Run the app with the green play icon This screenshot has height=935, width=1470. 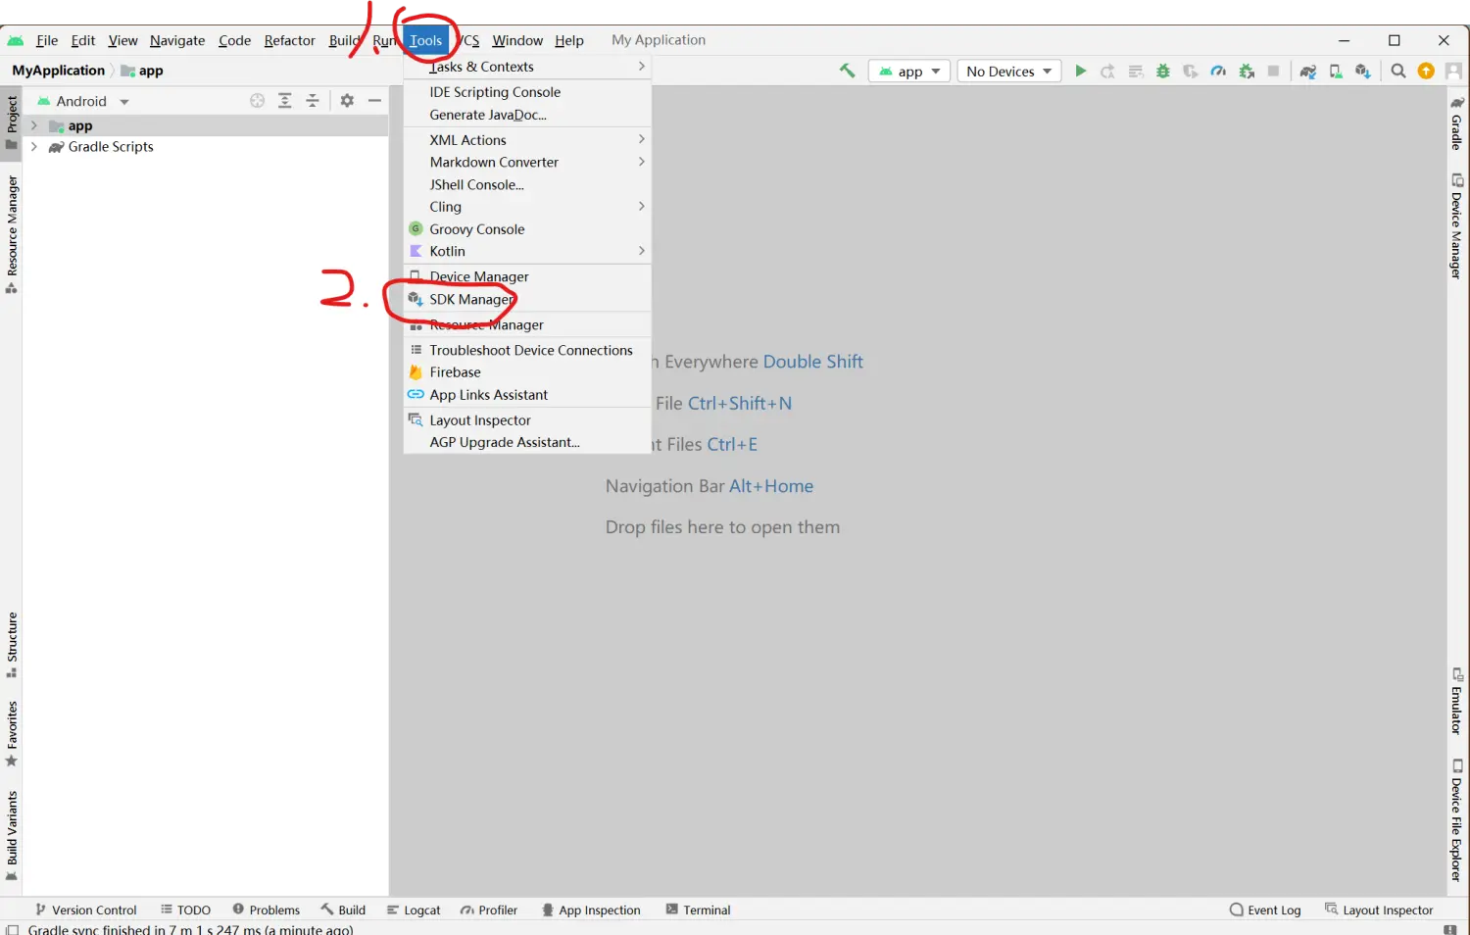pyautogui.click(x=1080, y=71)
